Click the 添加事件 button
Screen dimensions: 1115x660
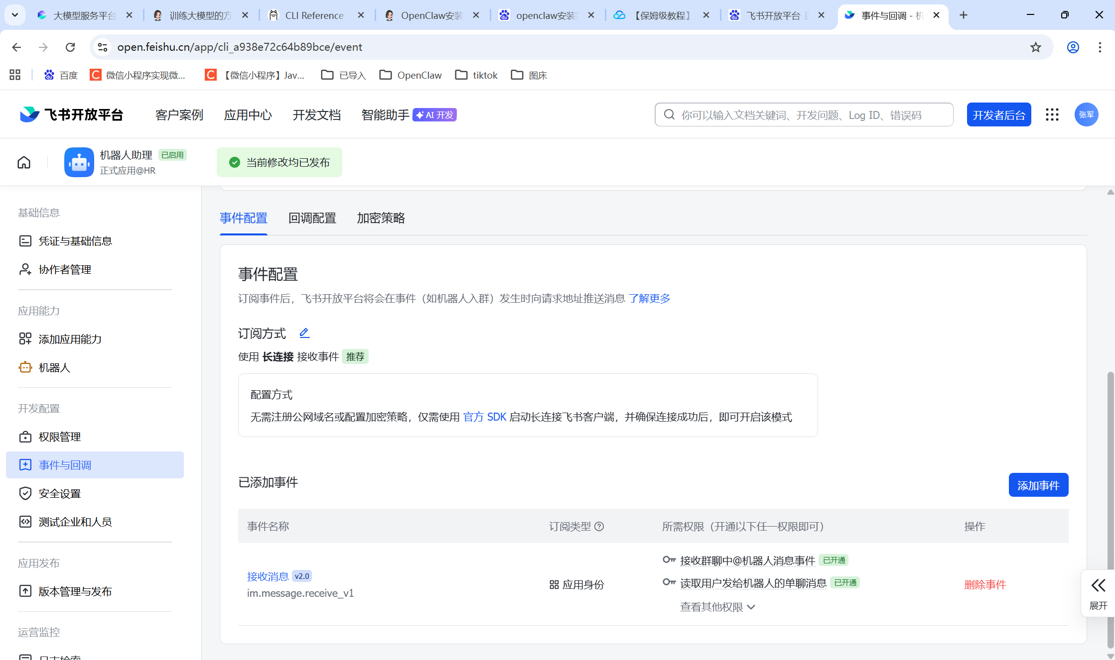coord(1038,485)
